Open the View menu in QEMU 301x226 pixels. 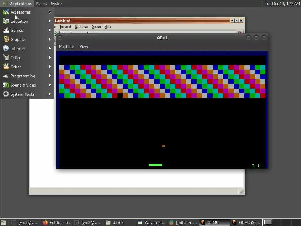pos(84,46)
